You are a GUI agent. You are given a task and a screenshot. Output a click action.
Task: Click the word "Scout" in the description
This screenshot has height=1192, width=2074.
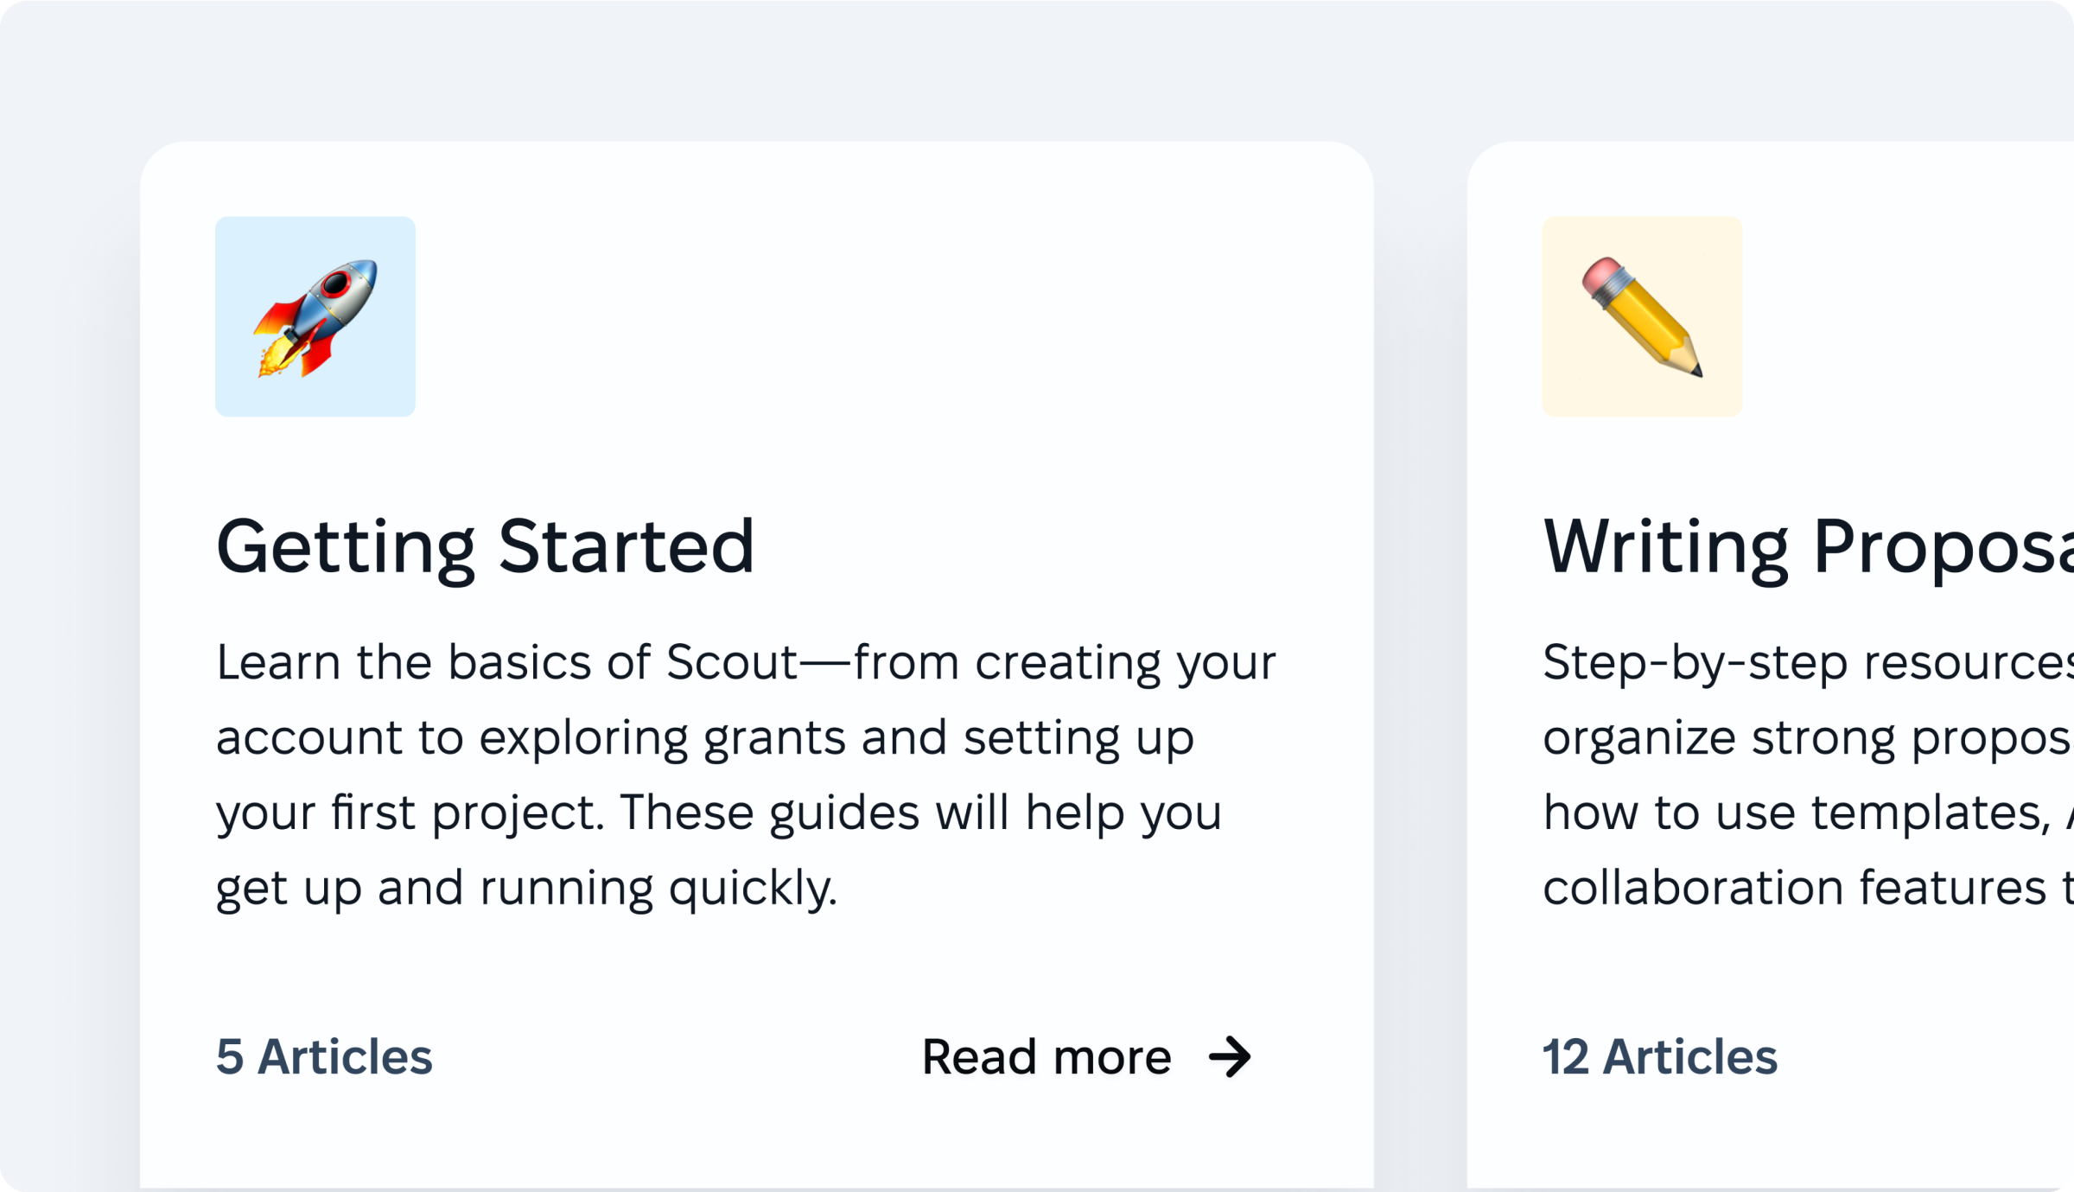[731, 663]
